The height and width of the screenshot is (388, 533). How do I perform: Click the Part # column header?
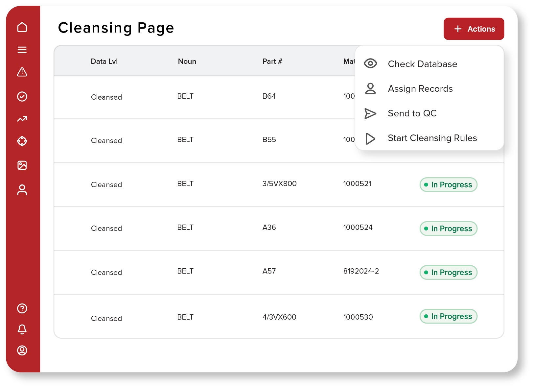[x=272, y=61]
